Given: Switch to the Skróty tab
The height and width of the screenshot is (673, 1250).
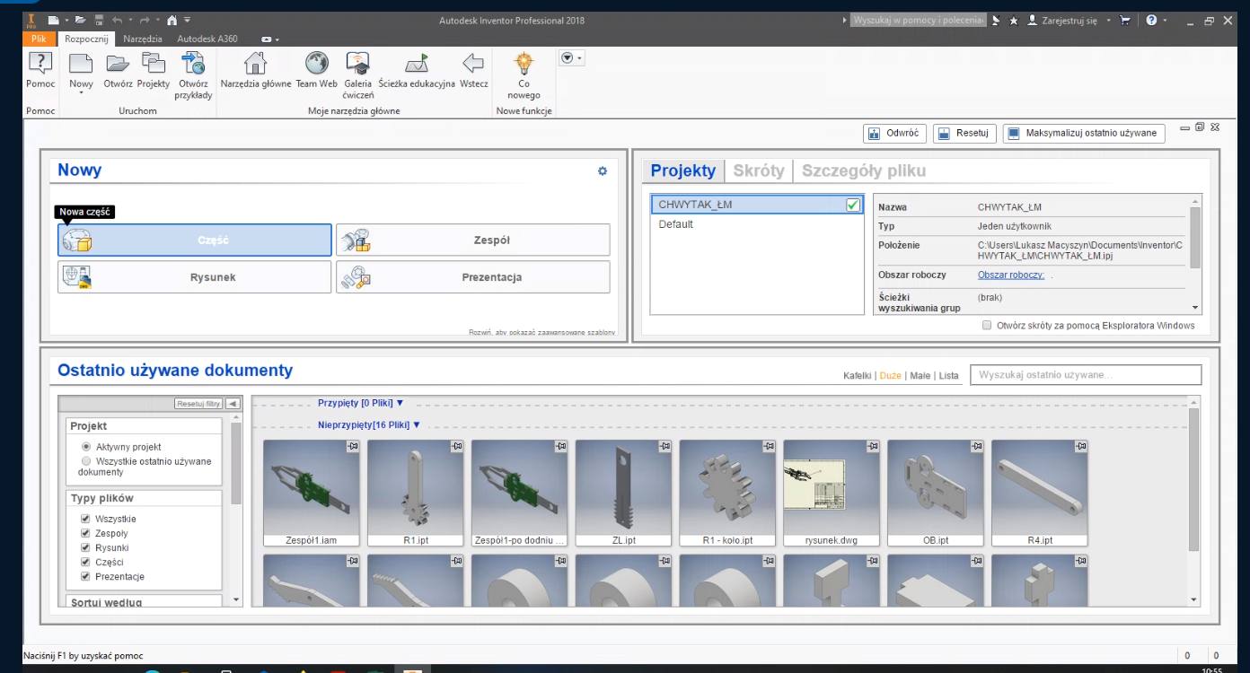Looking at the screenshot, I should [759, 170].
